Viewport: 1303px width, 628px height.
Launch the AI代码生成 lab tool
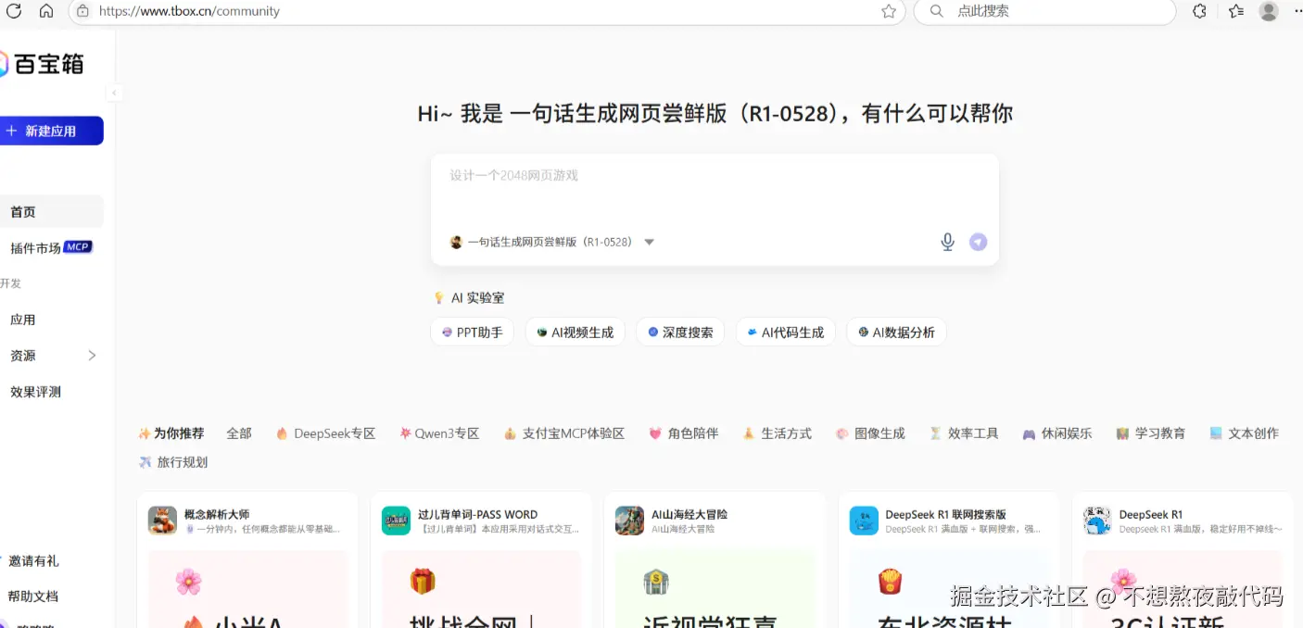tap(785, 333)
